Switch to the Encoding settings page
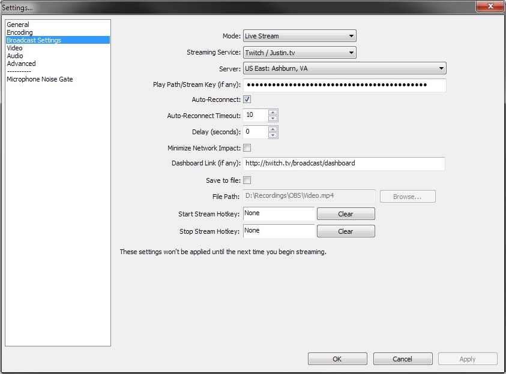 click(21, 32)
